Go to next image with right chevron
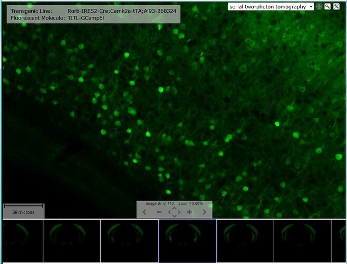 [205, 212]
